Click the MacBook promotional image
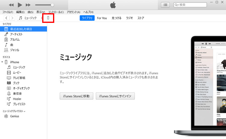This screenshot has height=139, width=226. click(200, 86)
